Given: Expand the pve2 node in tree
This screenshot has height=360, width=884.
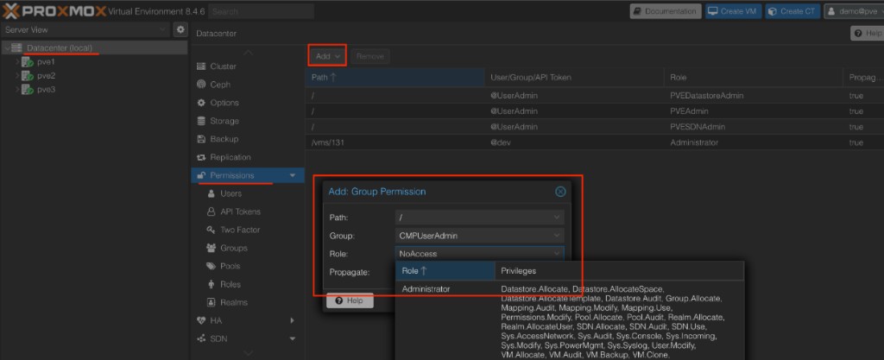Looking at the screenshot, I should (x=17, y=76).
